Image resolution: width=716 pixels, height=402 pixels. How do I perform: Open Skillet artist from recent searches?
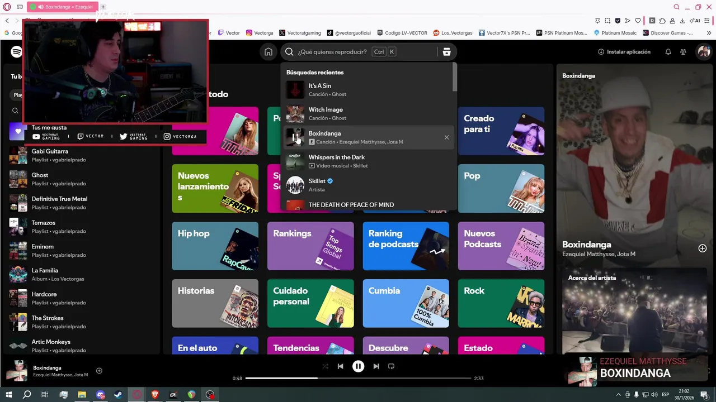369,185
